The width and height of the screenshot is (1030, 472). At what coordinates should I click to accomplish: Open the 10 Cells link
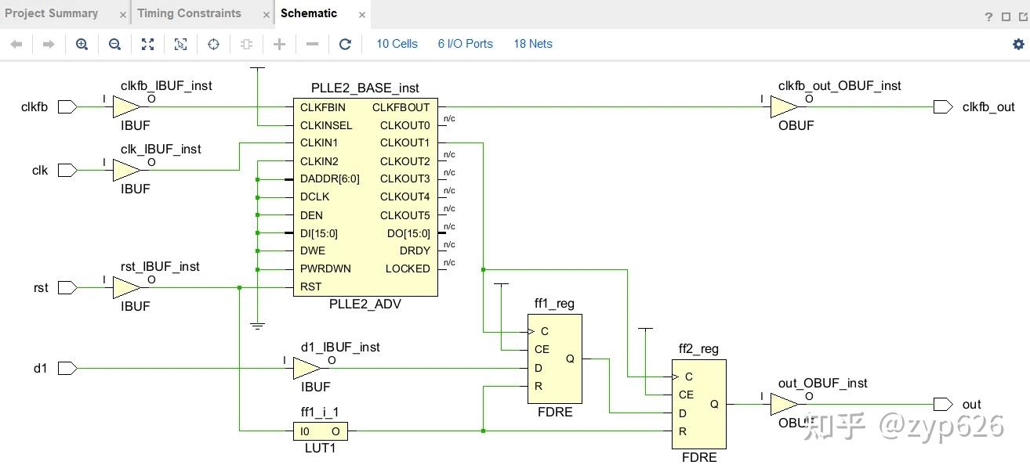coord(397,44)
